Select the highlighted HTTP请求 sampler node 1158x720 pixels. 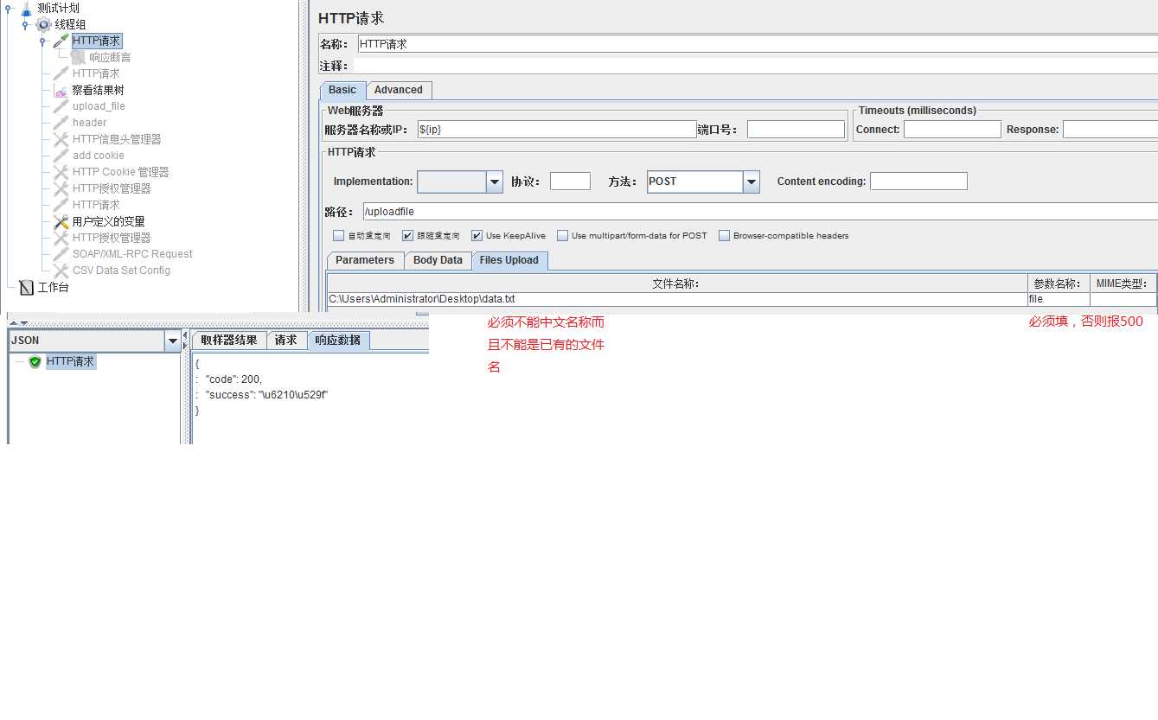(97, 41)
